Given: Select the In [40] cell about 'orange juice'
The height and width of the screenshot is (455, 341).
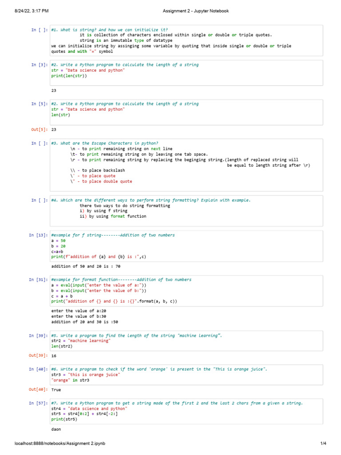Looking at the screenshot, I should [x=186, y=375].
